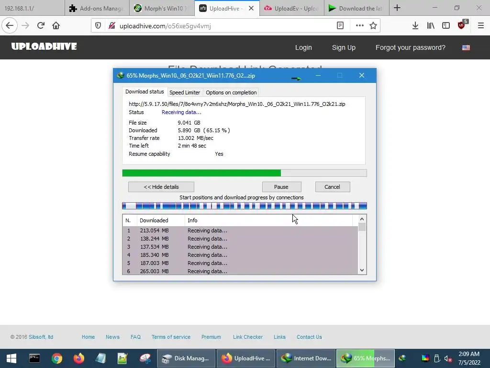Bookmark this page with the star icon
Screen dimensions: 490x368
point(373,26)
